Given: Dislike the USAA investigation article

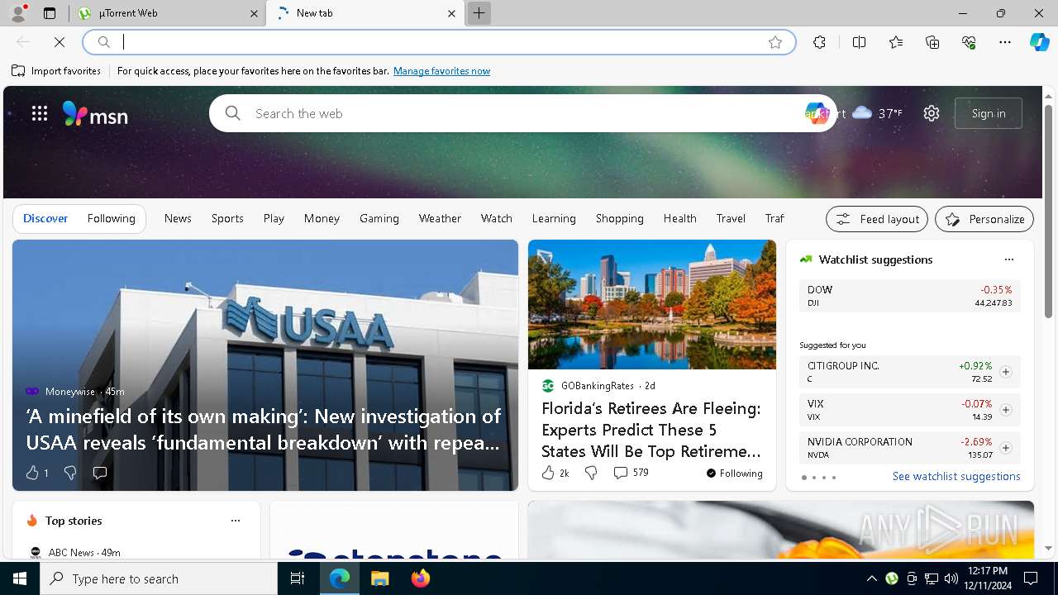Looking at the screenshot, I should (x=70, y=473).
